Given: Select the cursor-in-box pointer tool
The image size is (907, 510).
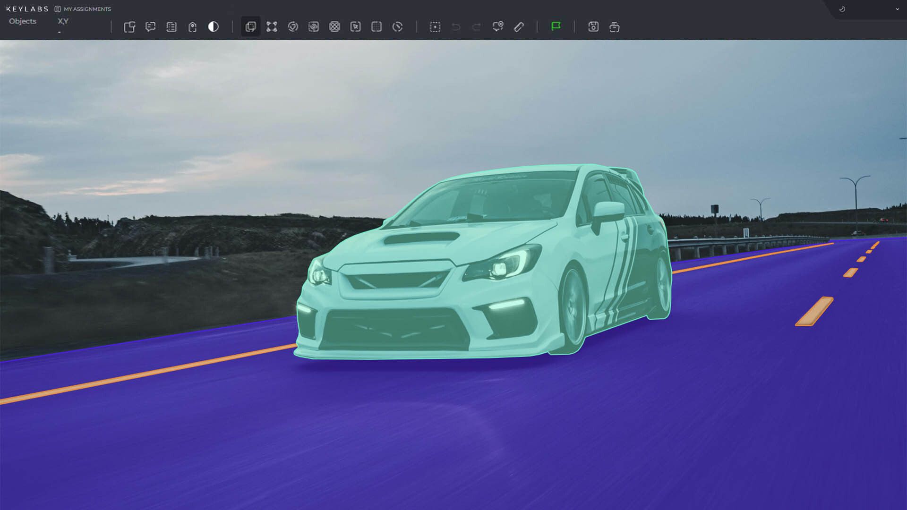Looking at the screenshot, I should [x=356, y=27].
